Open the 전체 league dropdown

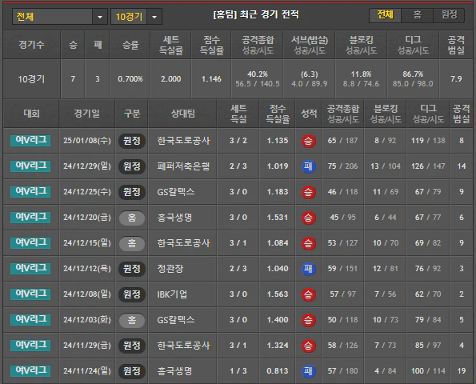click(x=60, y=16)
